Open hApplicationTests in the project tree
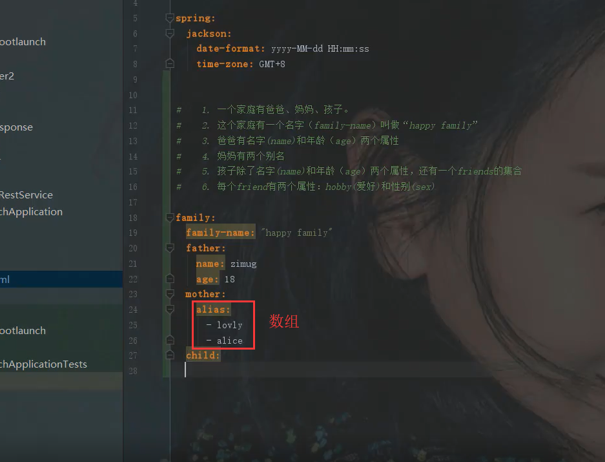605x462 pixels. click(43, 364)
